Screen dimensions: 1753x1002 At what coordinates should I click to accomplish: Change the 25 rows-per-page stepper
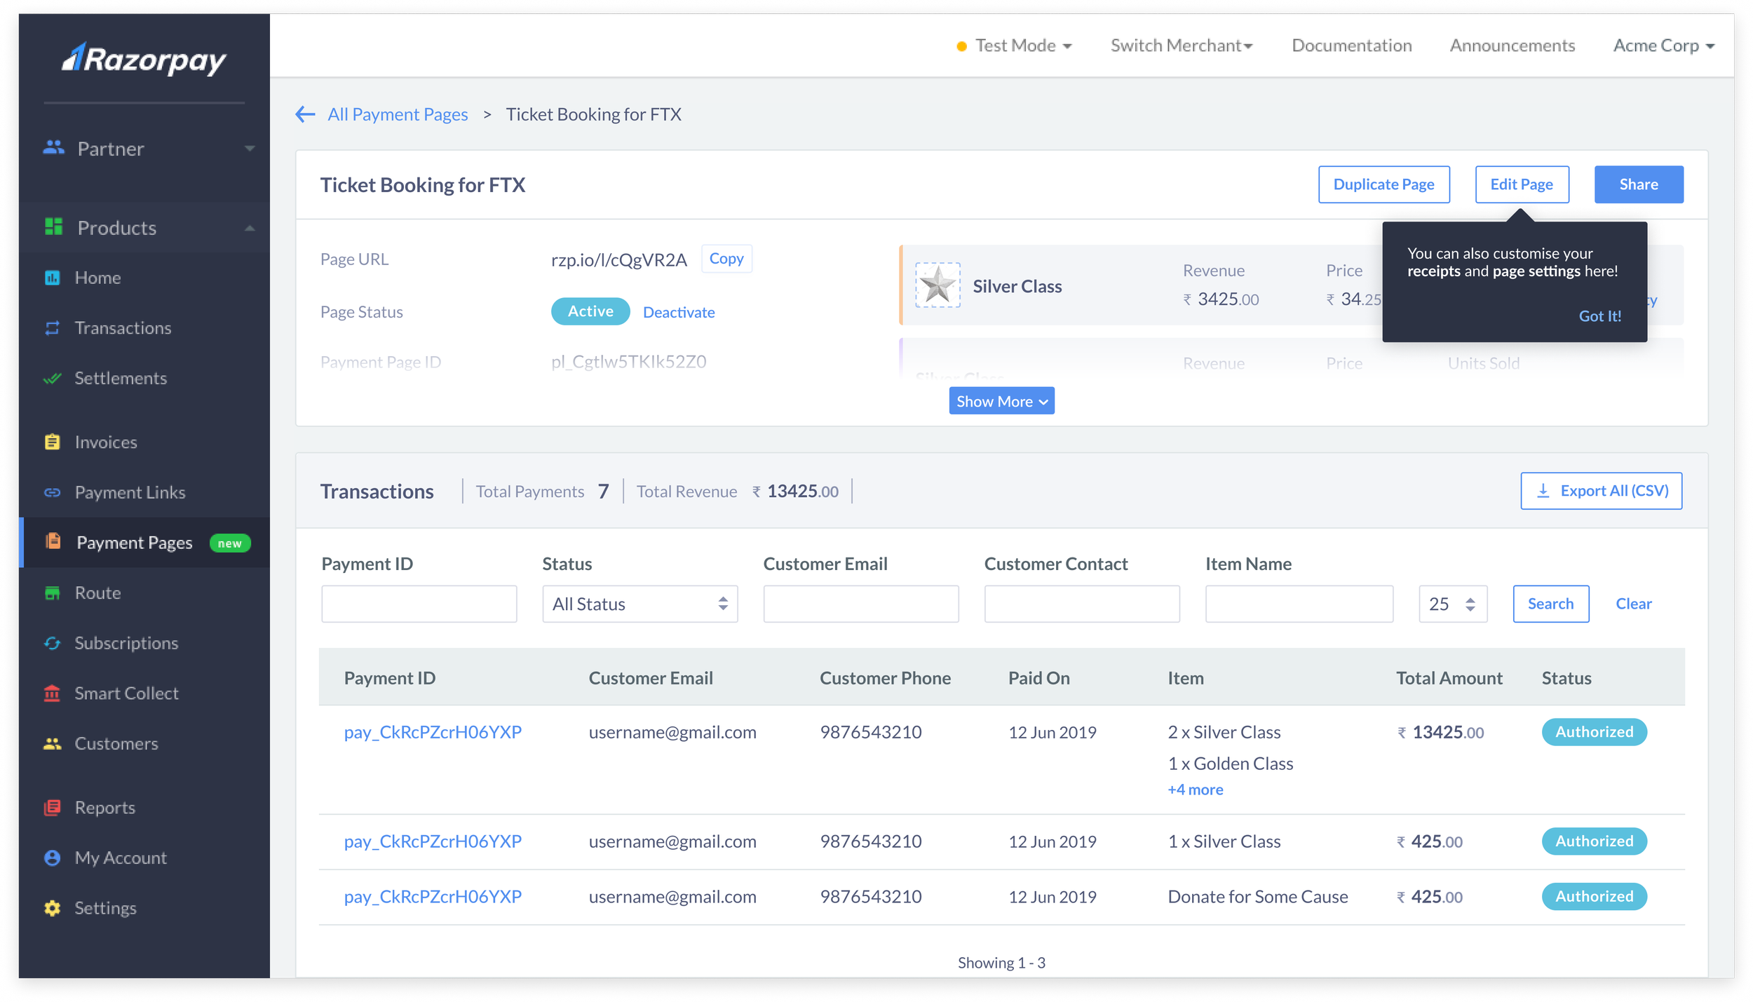click(1470, 604)
